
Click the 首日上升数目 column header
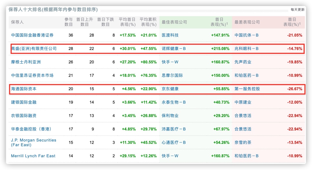(85, 22)
